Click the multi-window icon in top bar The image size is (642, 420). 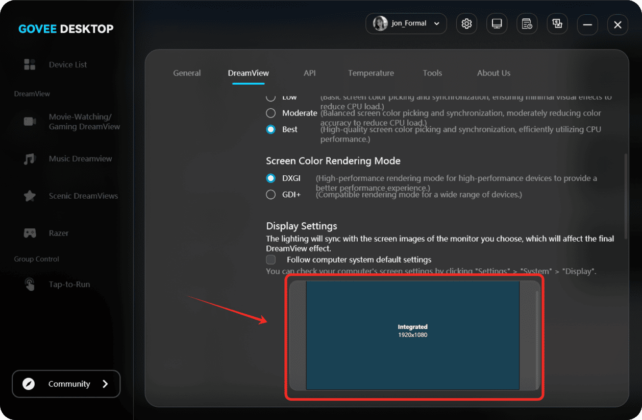tap(557, 24)
